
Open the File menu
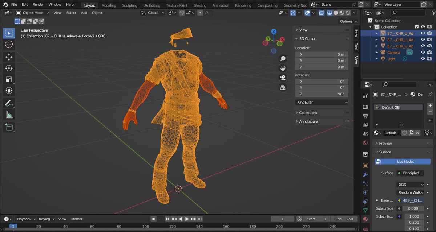pyautogui.click(x=14, y=5)
